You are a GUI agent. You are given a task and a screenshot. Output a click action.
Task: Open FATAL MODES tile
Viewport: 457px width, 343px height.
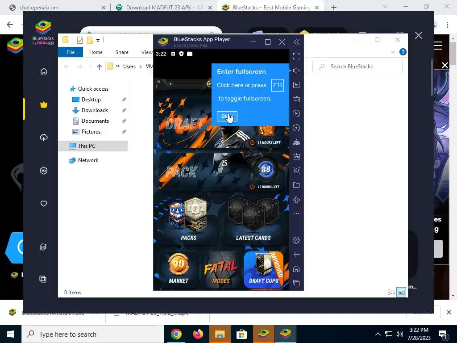click(221, 269)
